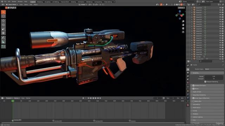Open the timeline Marker menu
This screenshot has height=126, width=225.
[x=28, y=98]
